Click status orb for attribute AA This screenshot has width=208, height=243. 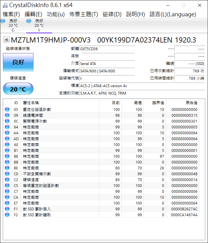[7, 133]
